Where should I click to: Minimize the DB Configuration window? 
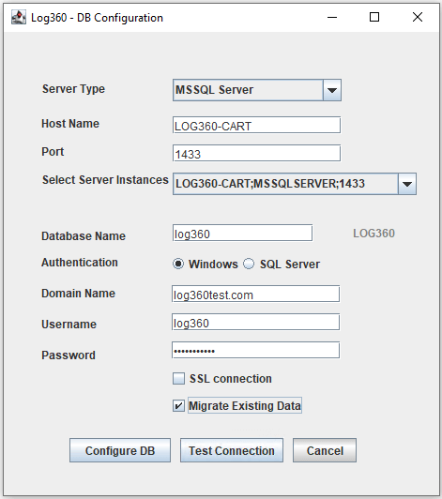click(332, 17)
